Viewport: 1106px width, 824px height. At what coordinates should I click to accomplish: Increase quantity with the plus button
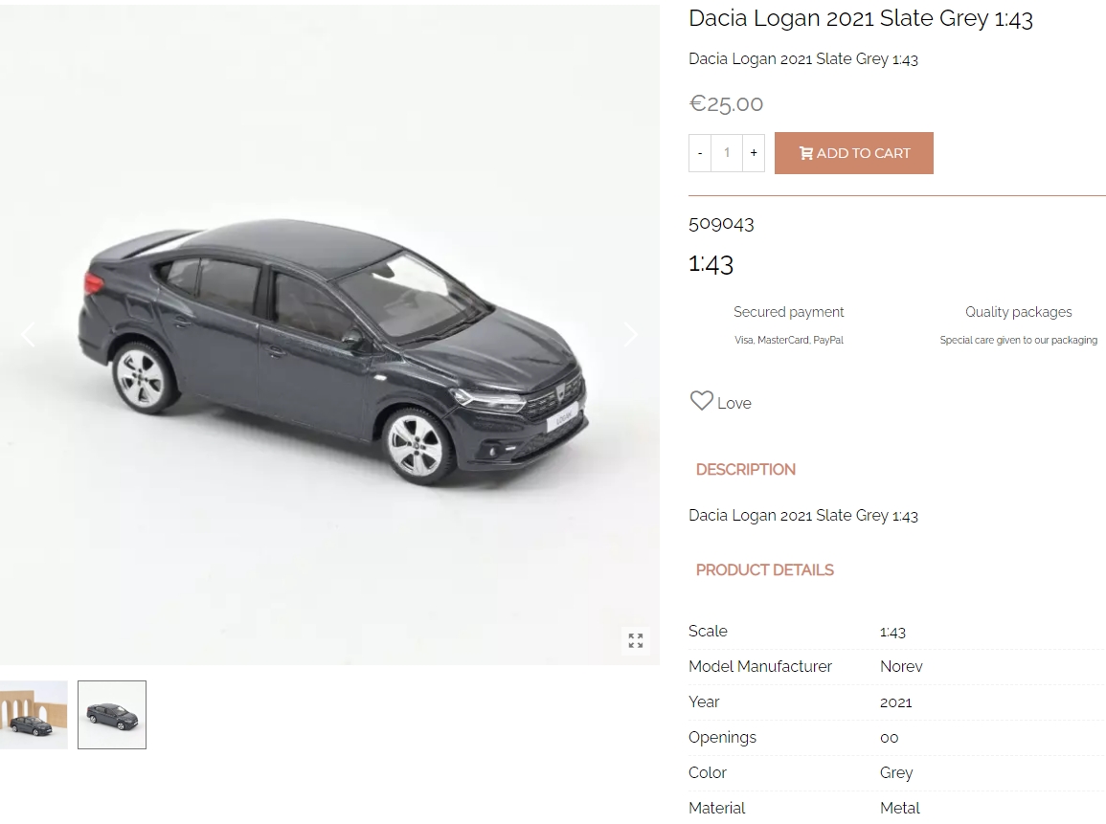[754, 153]
